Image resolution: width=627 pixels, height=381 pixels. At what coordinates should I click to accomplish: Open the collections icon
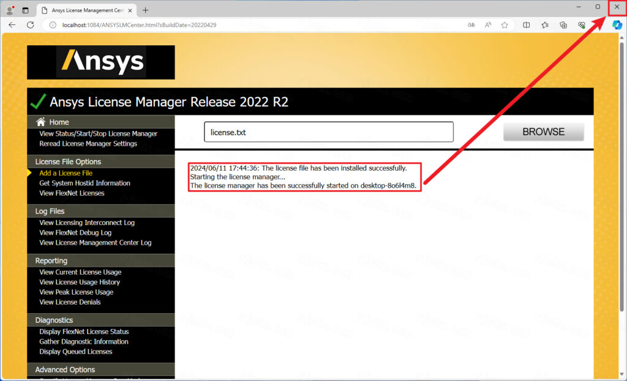pyautogui.click(x=563, y=24)
